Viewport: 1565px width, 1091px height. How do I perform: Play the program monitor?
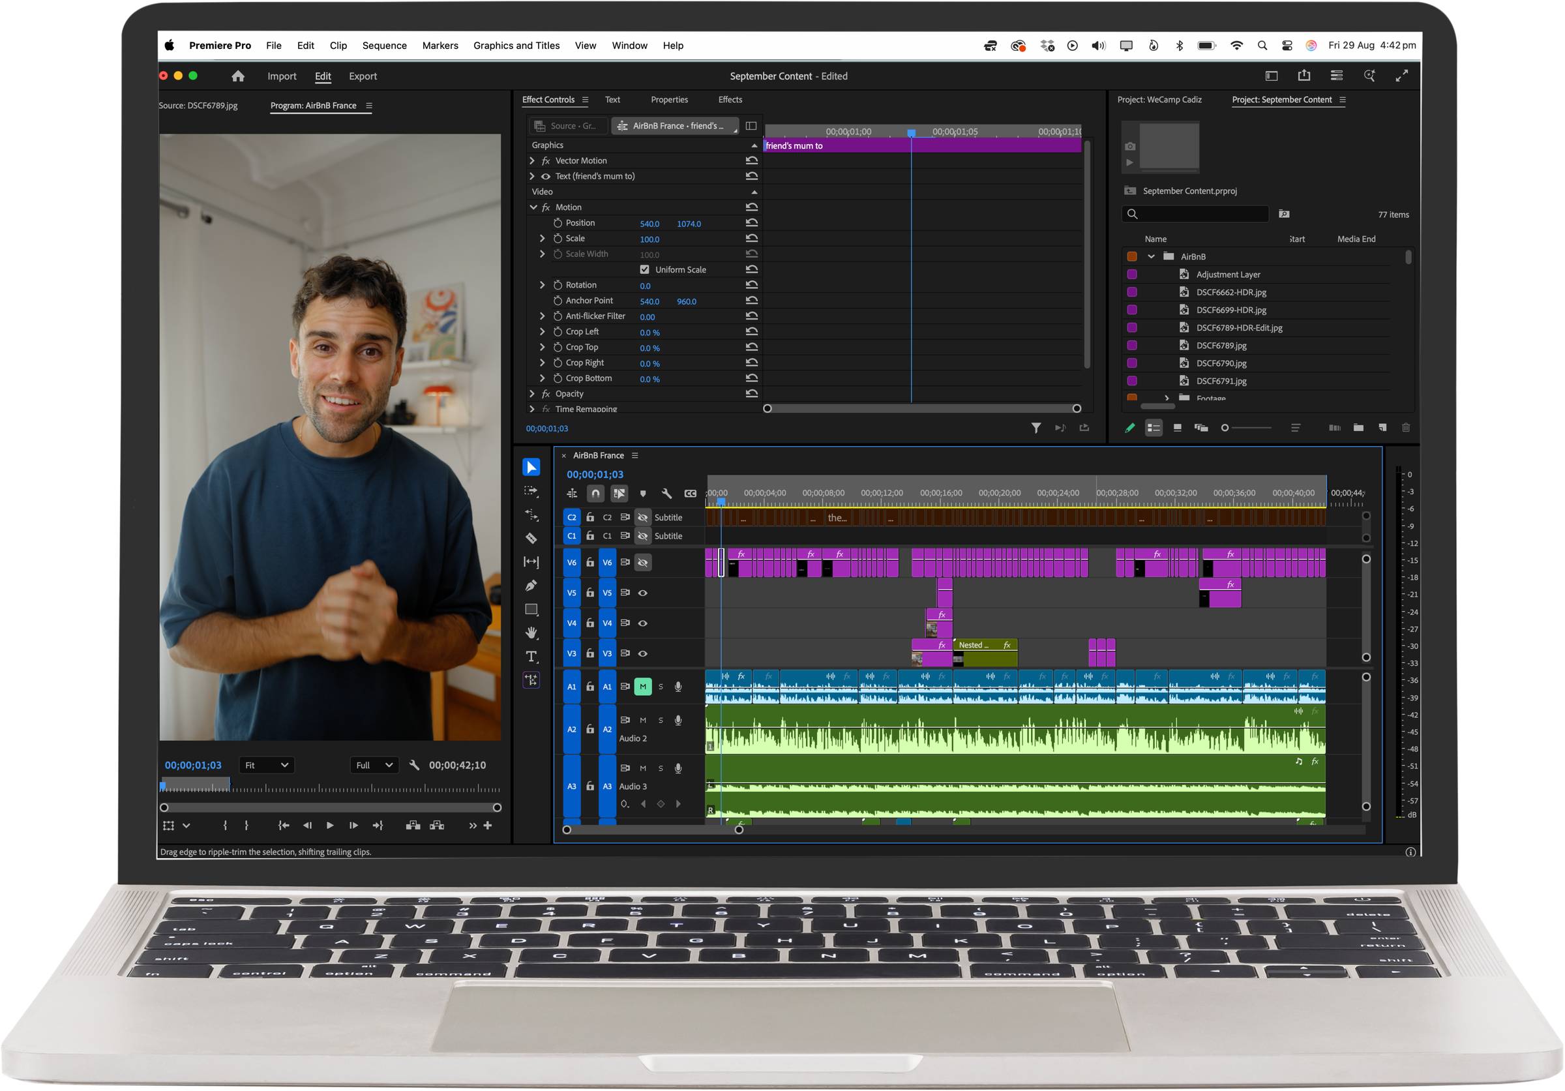(x=330, y=825)
